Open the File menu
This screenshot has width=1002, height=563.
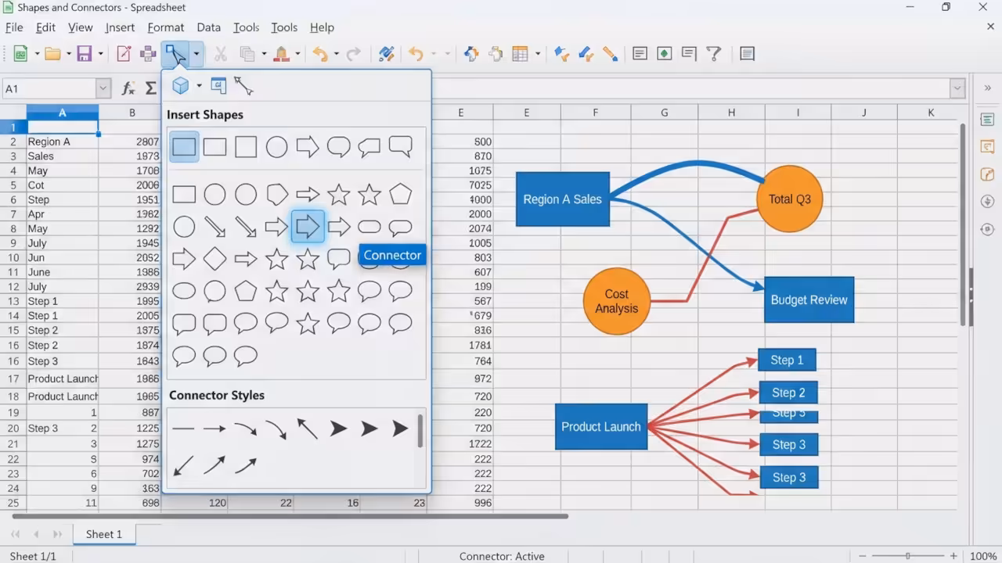(14, 27)
